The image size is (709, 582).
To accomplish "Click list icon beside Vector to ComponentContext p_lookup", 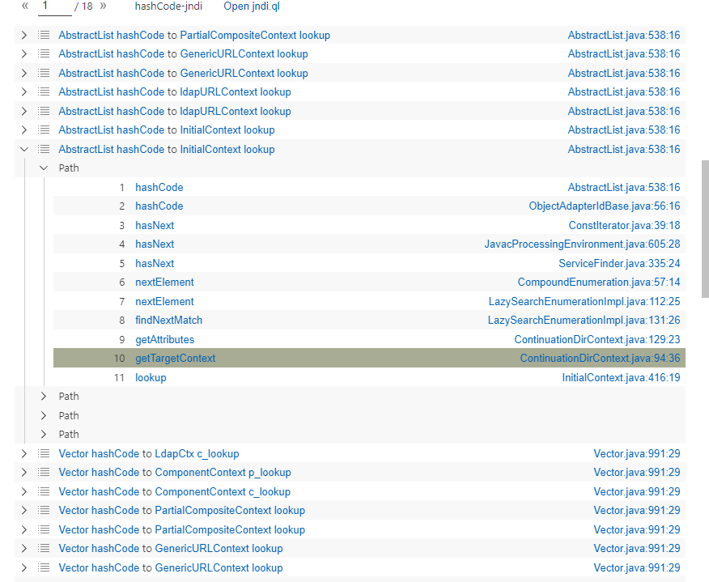I will pos(44,473).
